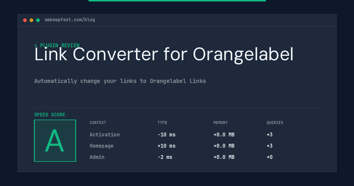Click the MEMORY column header
This screenshot has height=186, width=354.
221,123
